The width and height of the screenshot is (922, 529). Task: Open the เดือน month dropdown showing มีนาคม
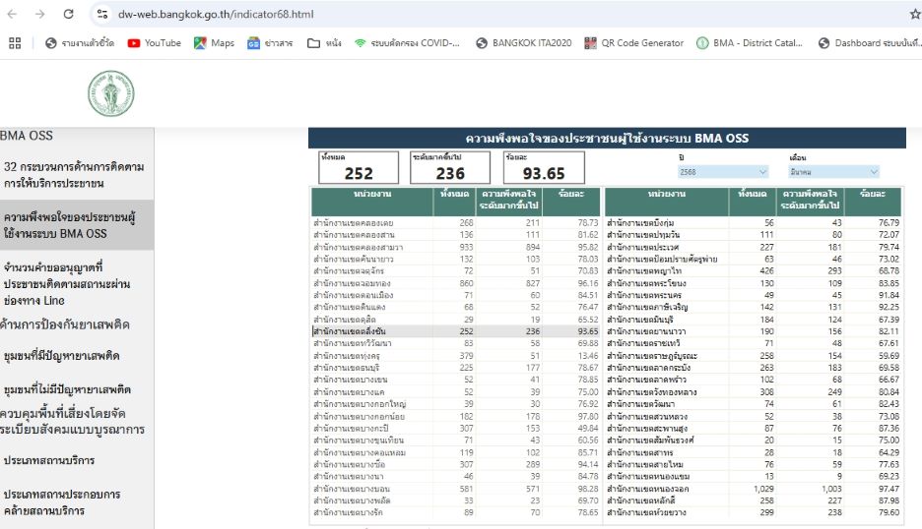point(833,172)
